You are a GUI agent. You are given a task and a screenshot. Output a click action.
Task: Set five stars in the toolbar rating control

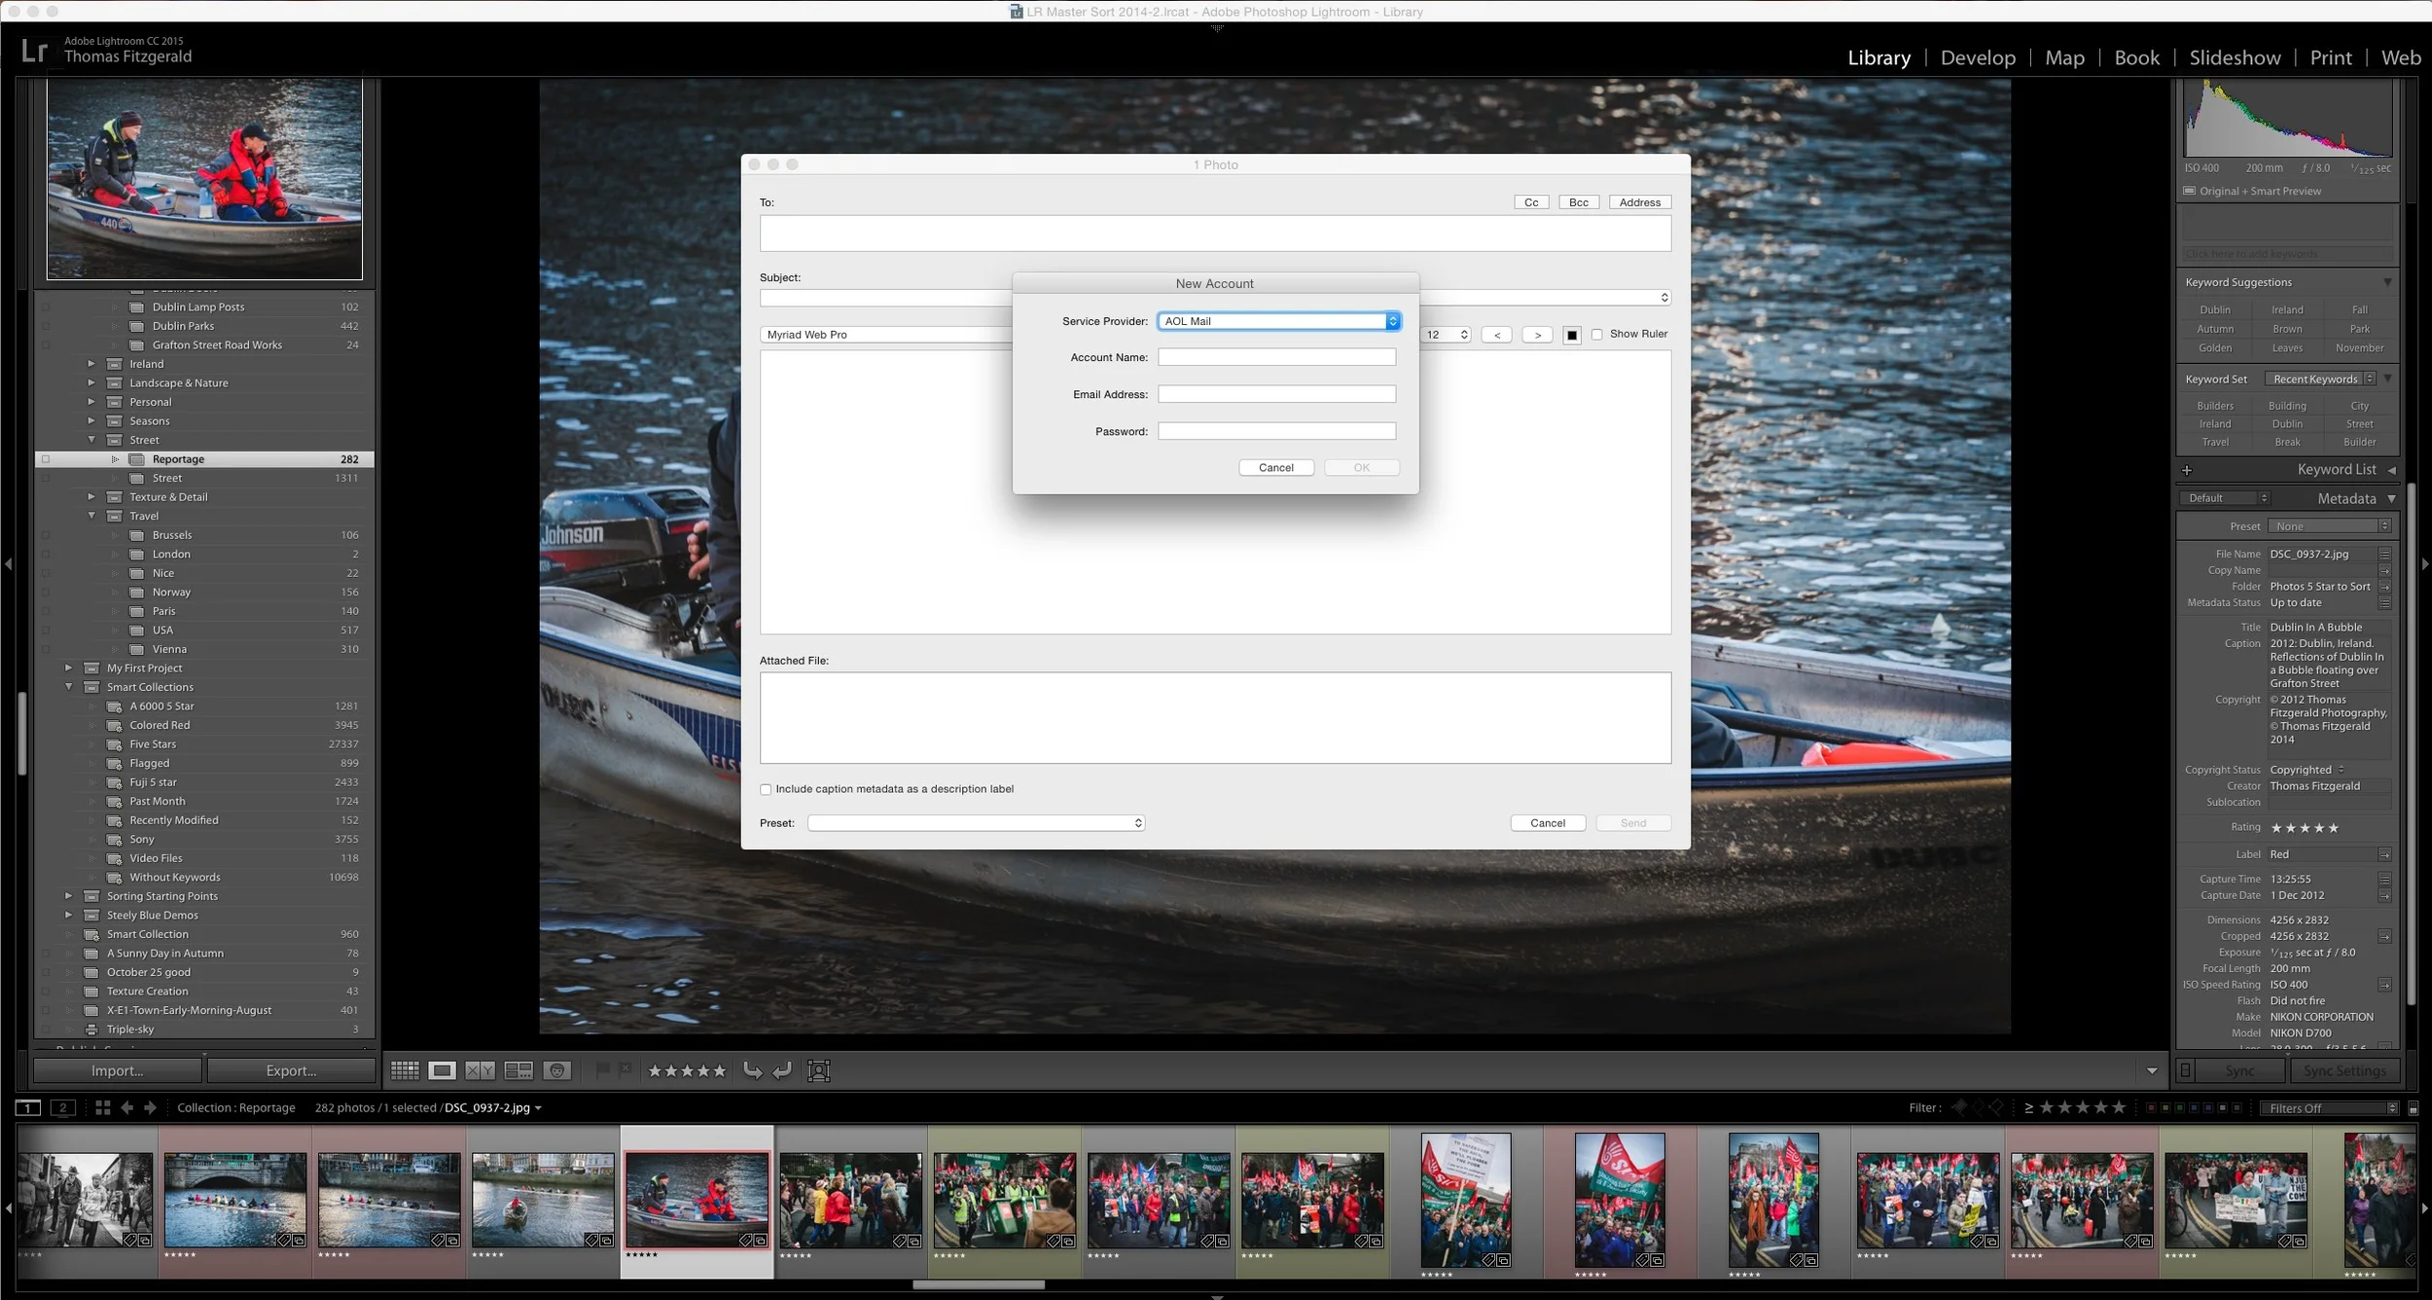point(720,1069)
